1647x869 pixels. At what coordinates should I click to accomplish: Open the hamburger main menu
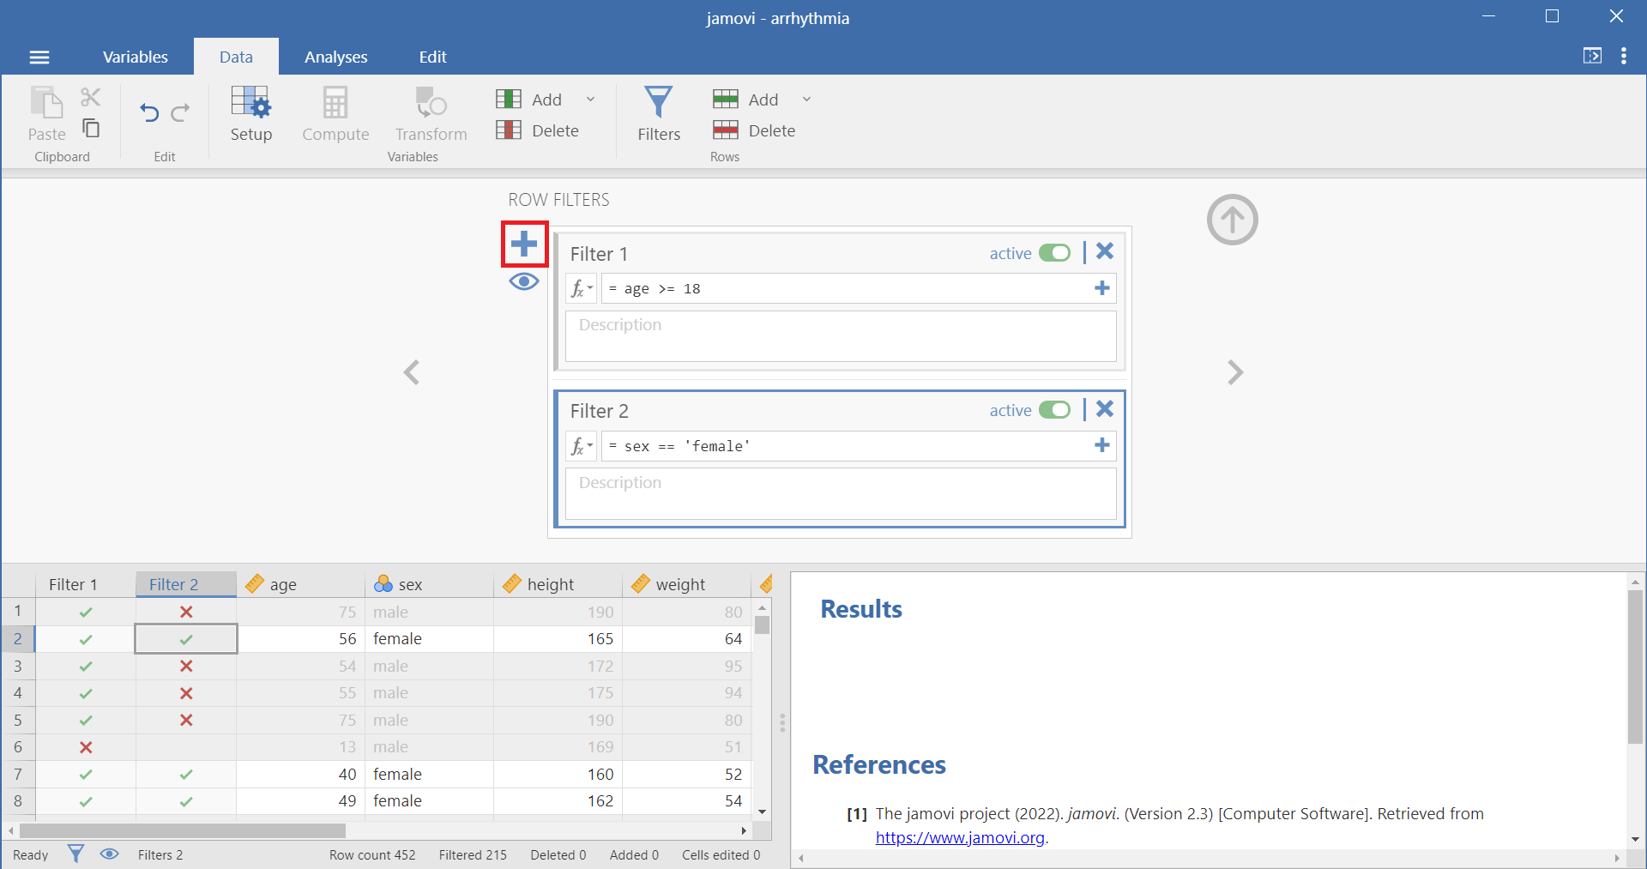pos(39,57)
